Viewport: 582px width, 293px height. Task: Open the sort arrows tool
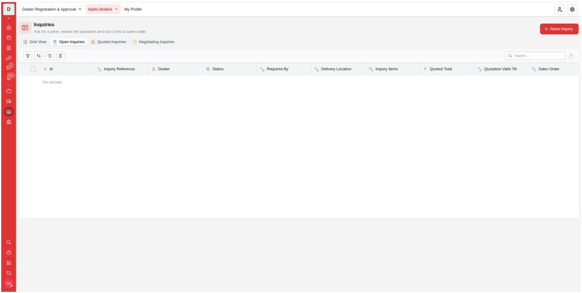tap(39, 56)
